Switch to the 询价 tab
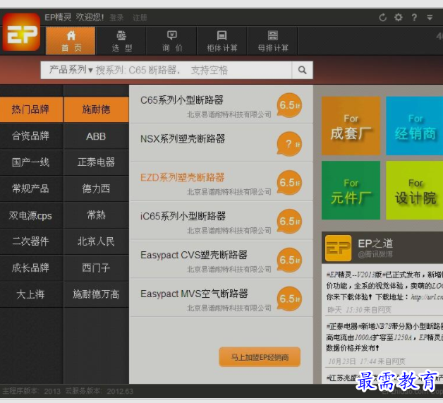The image size is (443, 403). 172,41
